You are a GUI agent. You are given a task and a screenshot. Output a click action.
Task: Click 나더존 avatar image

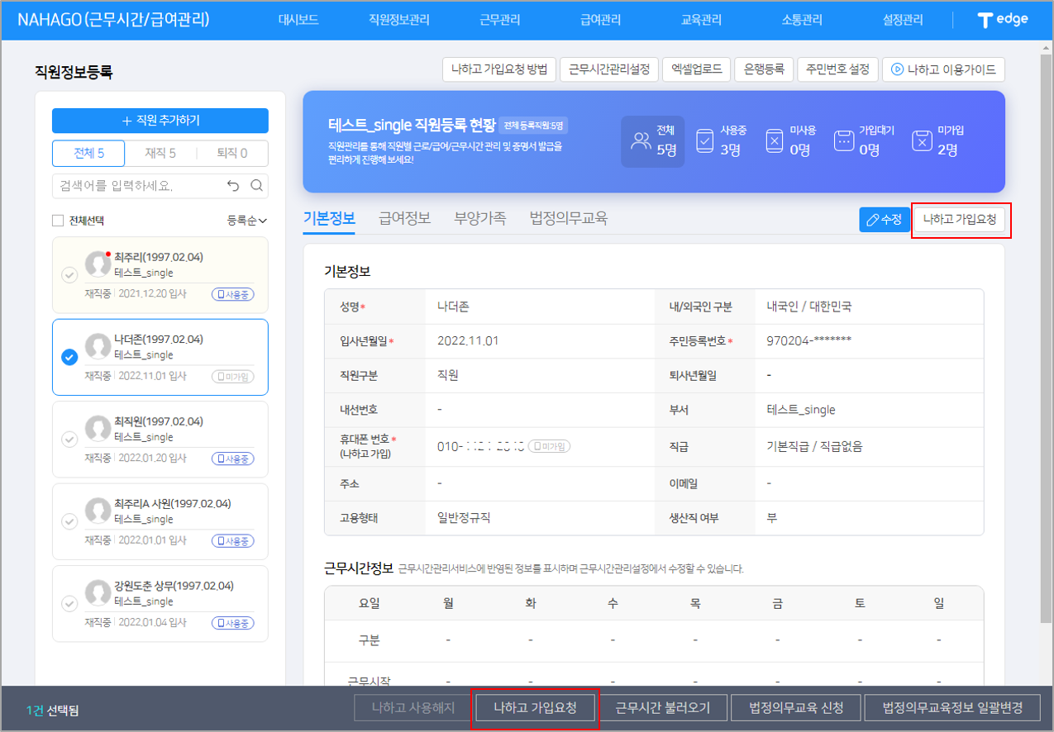pos(98,346)
